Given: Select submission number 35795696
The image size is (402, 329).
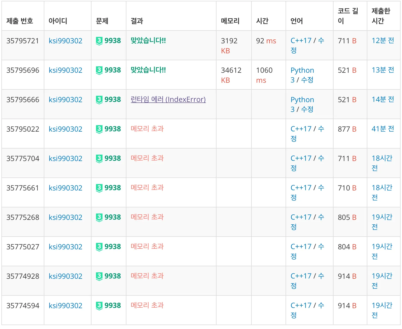Looking at the screenshot, I should [23, 70].
